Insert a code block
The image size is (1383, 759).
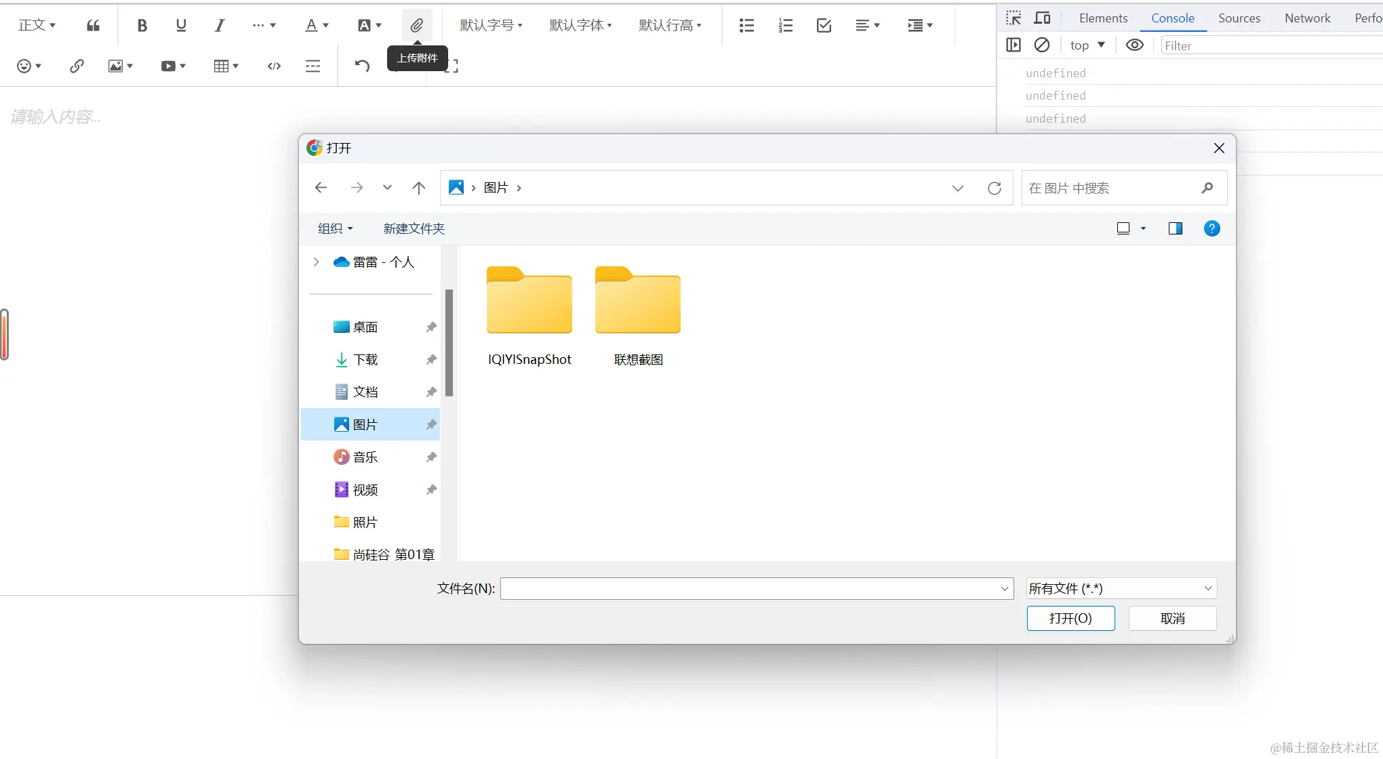274,66
